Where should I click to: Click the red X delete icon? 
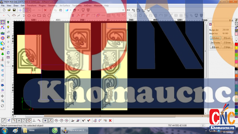tap(45, 10)
